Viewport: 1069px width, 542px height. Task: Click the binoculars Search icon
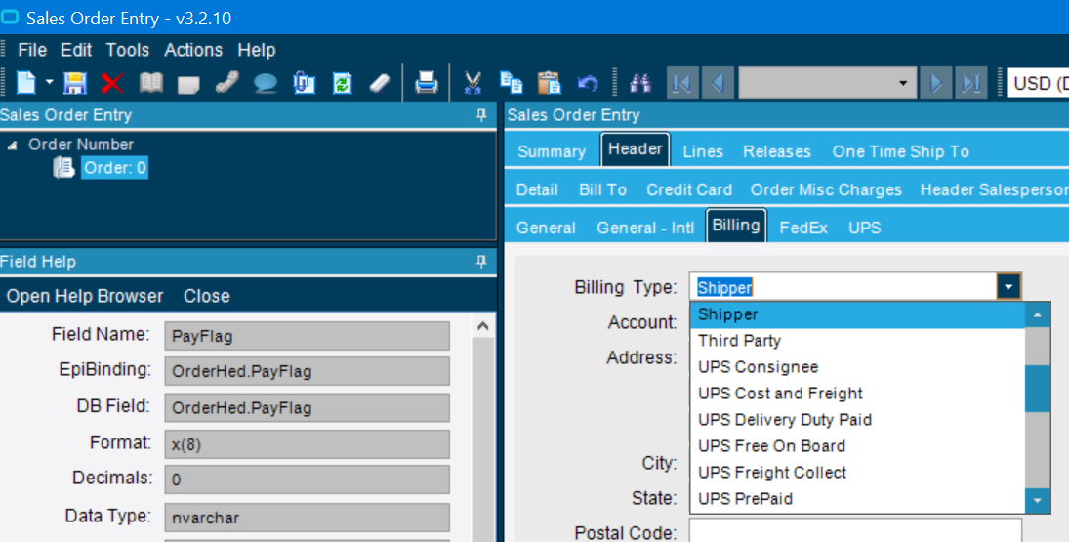pos(640,83)
